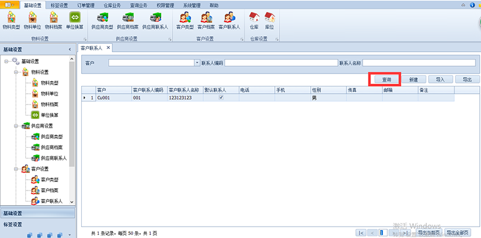
Task: Select 客户联系人 in the tree
Action: click(x=52, y=201)
